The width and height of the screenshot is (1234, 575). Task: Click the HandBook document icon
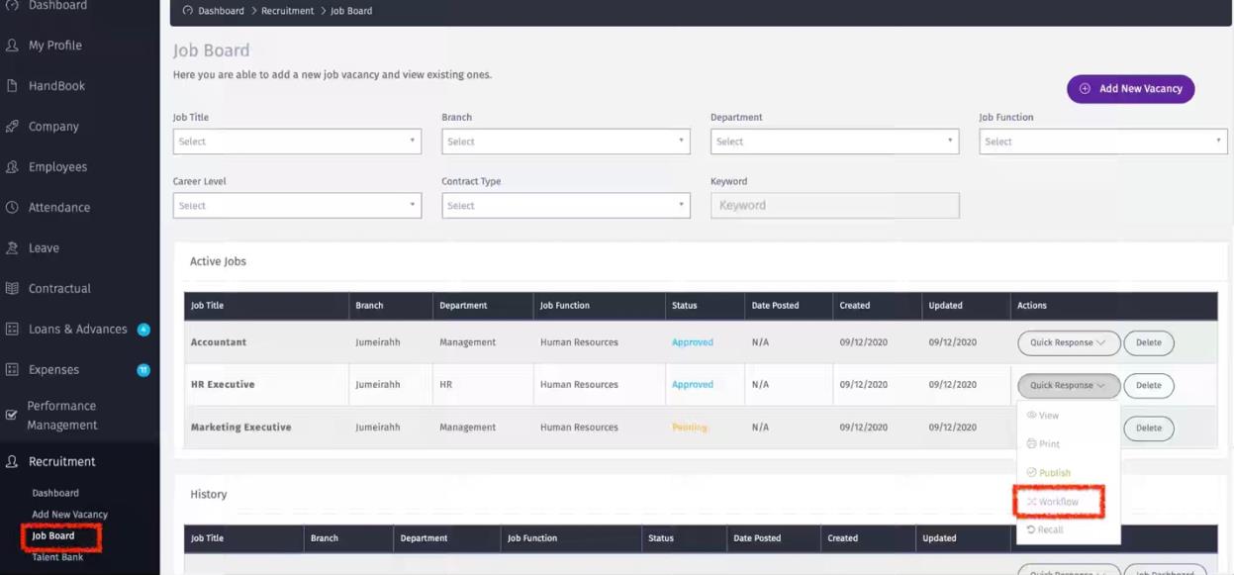coord(13,86)
